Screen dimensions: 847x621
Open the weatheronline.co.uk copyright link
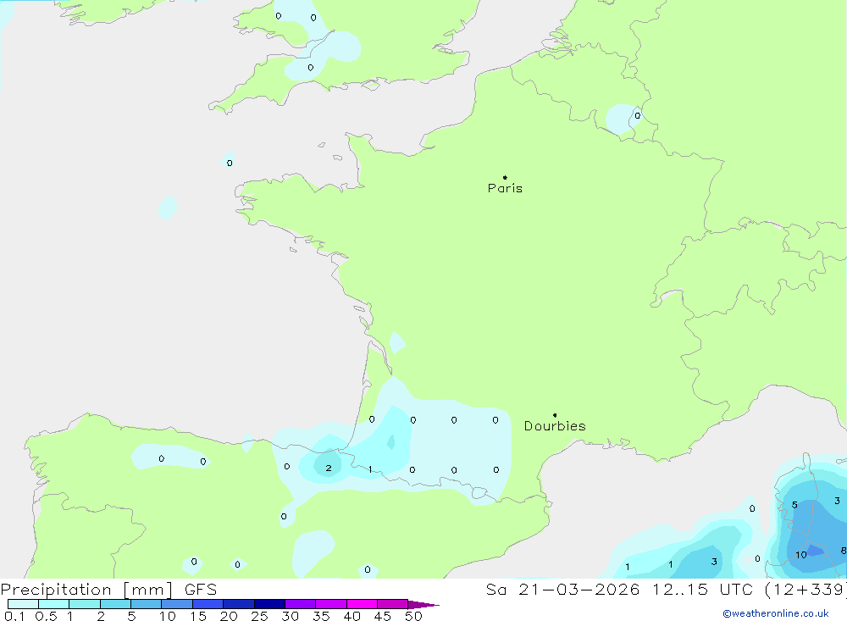pyautogui.click(x=776, y=613)
